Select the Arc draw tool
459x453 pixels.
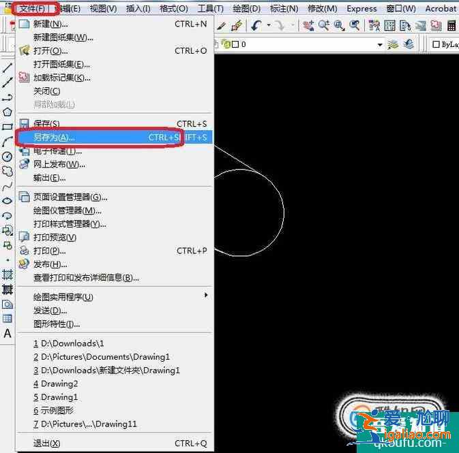(7, 142)
